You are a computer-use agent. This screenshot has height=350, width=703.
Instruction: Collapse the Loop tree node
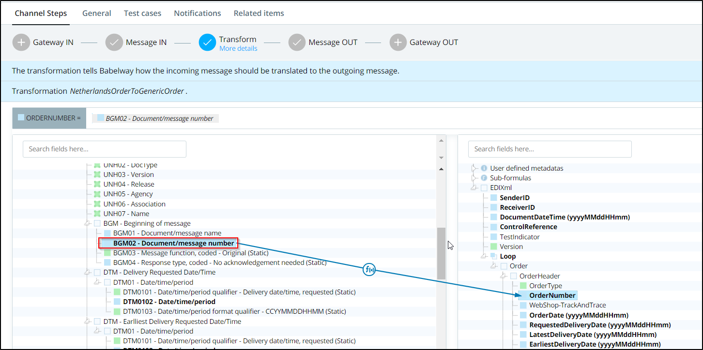[x=484, y=256]
